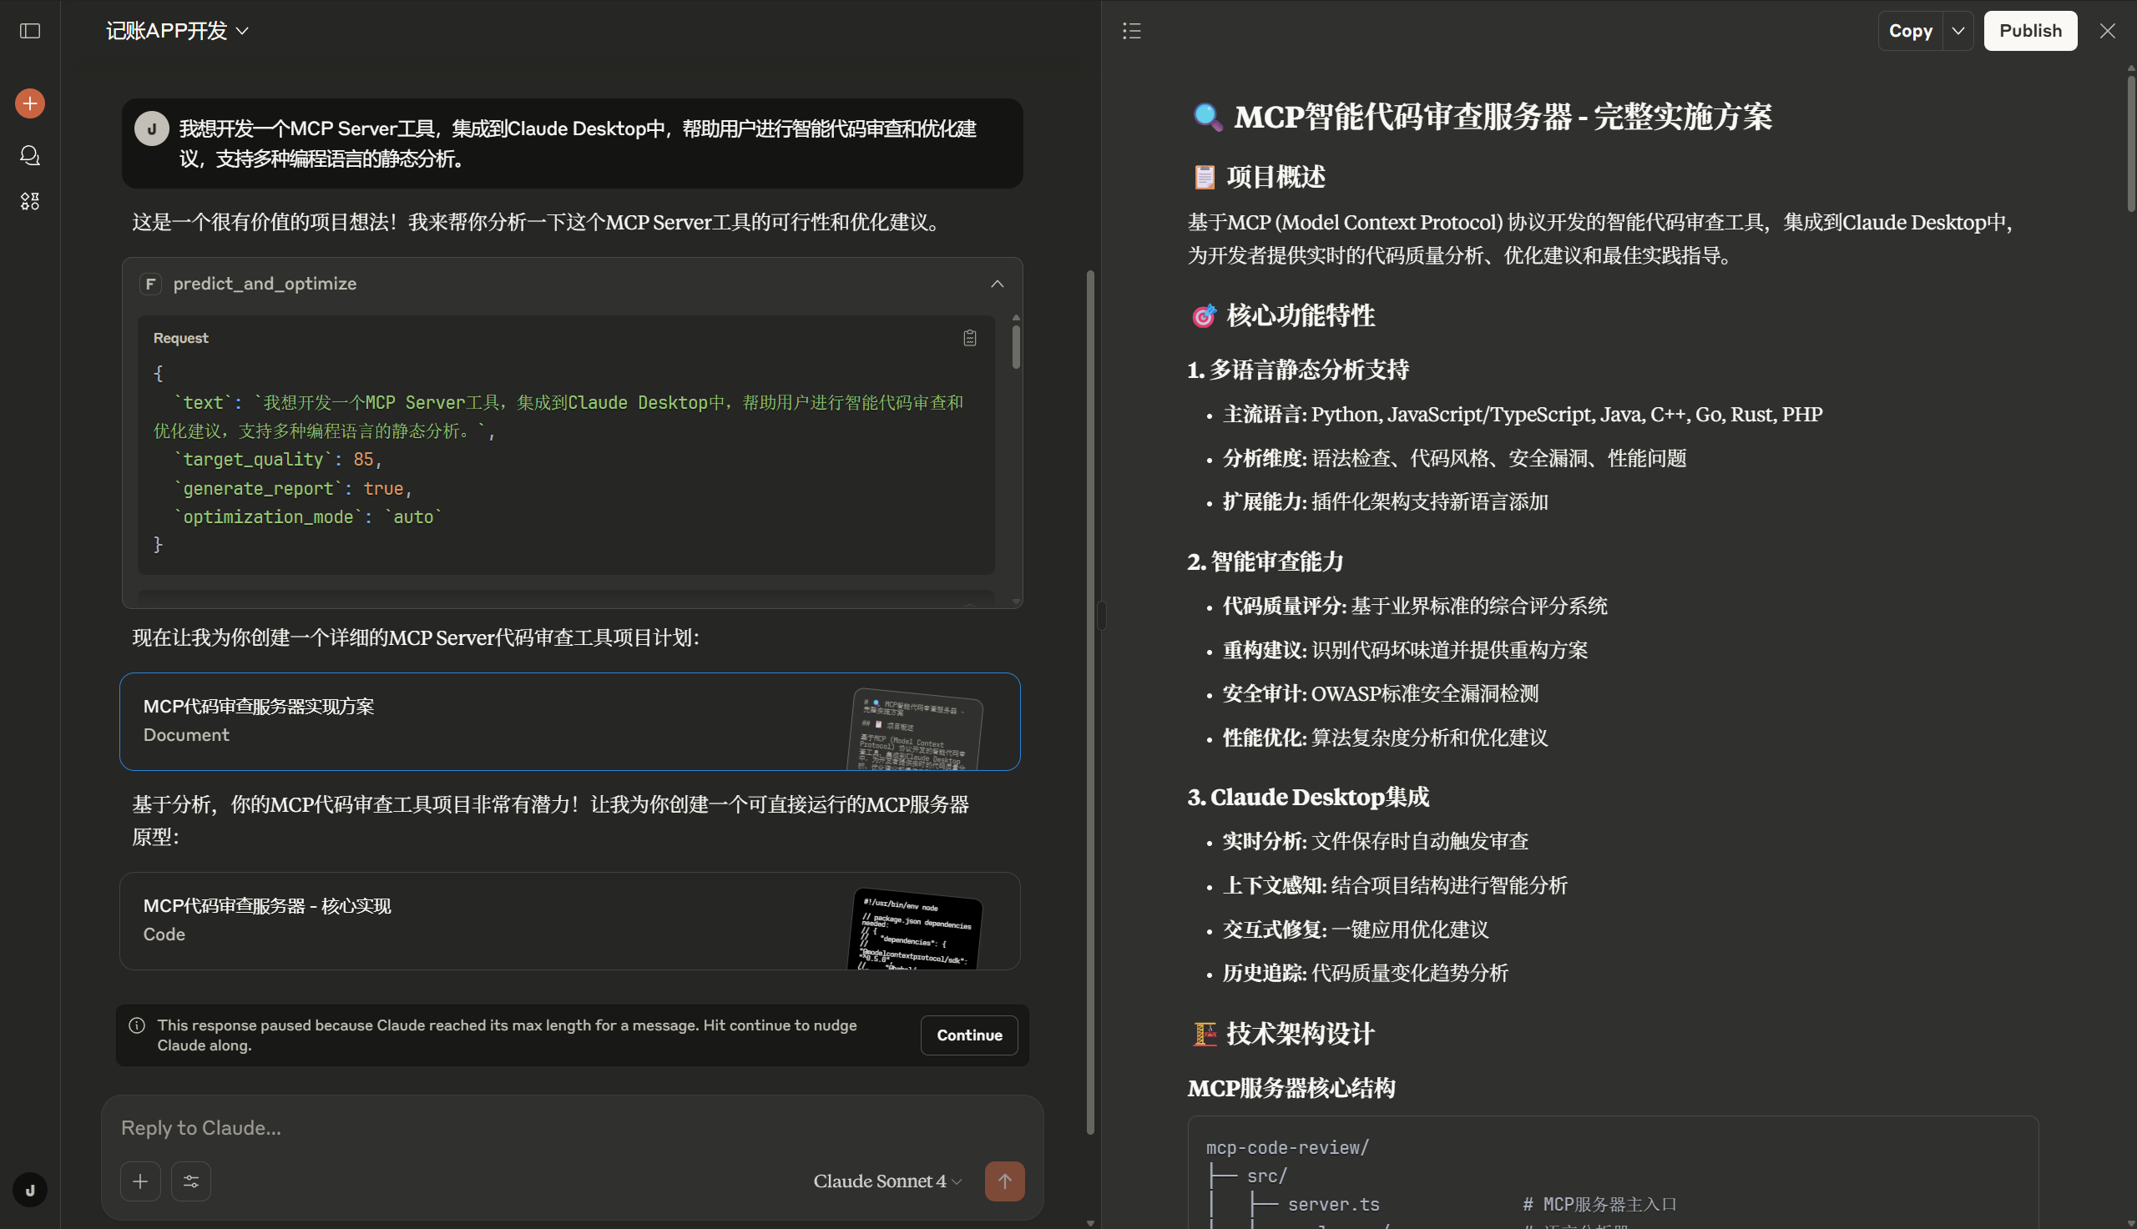This screenshot has height=1229, width=2137.
Task: Click the F function badge icon
Action: click(150, 284)
